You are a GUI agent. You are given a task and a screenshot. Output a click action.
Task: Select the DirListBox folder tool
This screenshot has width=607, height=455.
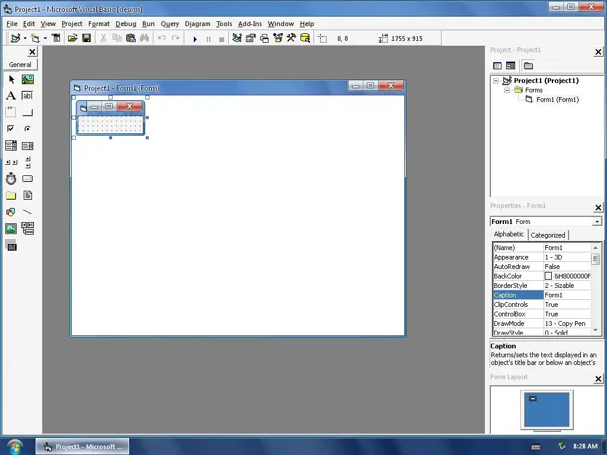[x=11, y=196]
